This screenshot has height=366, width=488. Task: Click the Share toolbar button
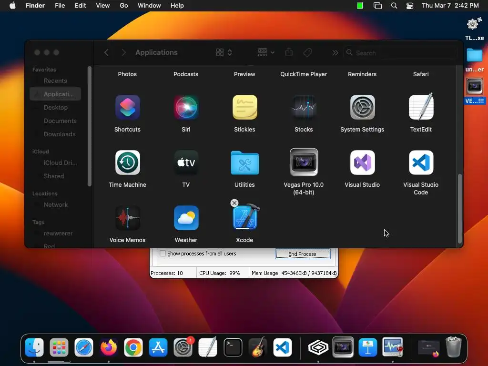coord(289,52)
